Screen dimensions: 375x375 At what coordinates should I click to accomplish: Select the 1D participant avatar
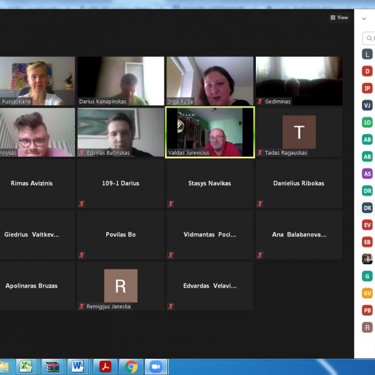point(367,122)
